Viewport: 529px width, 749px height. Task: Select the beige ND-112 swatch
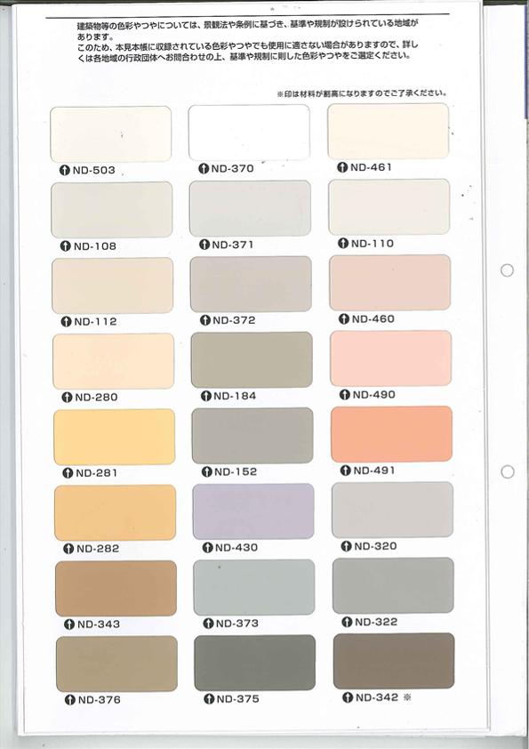click(113, 286)
